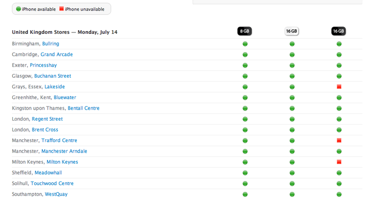Click the 'Solihull,' city name text

coord(21,183)
